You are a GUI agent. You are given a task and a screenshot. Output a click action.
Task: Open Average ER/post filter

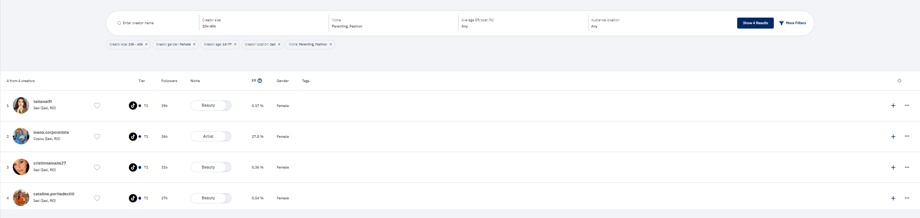(522, 23)
